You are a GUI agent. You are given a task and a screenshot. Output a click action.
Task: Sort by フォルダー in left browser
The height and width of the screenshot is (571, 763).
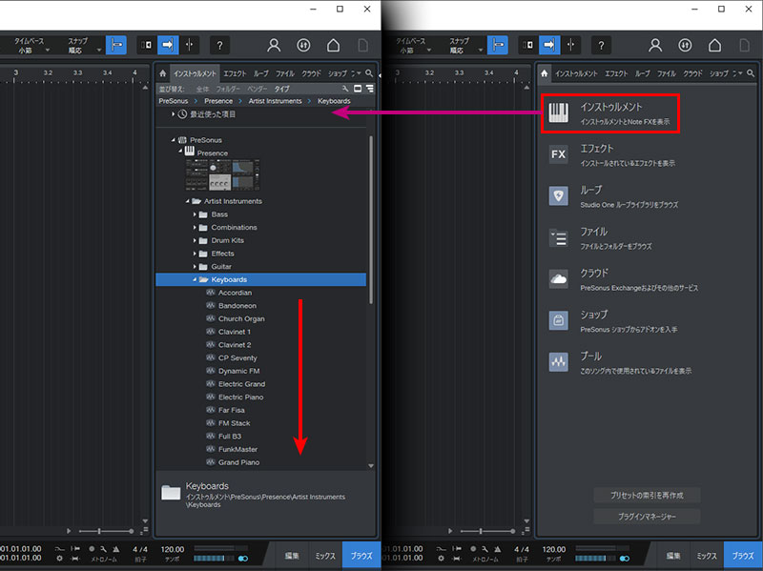click(228, 89)
